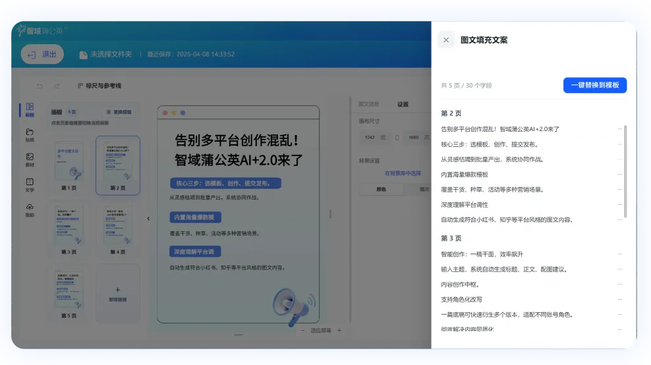The height and width of the screenshot is (365, 651).
Task: Select the 第 5 页 thumbnail
Action: pos(69,293)
